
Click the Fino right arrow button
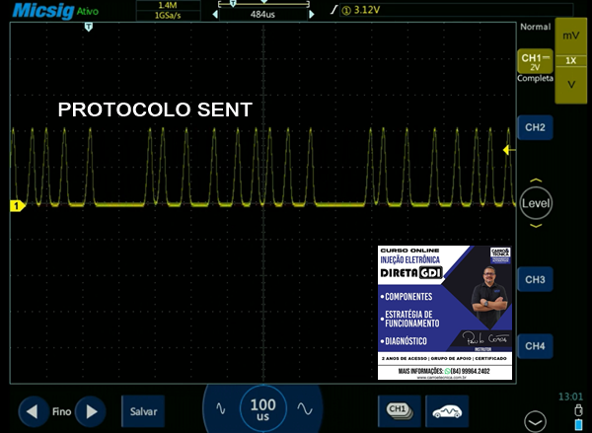[90, 410]
